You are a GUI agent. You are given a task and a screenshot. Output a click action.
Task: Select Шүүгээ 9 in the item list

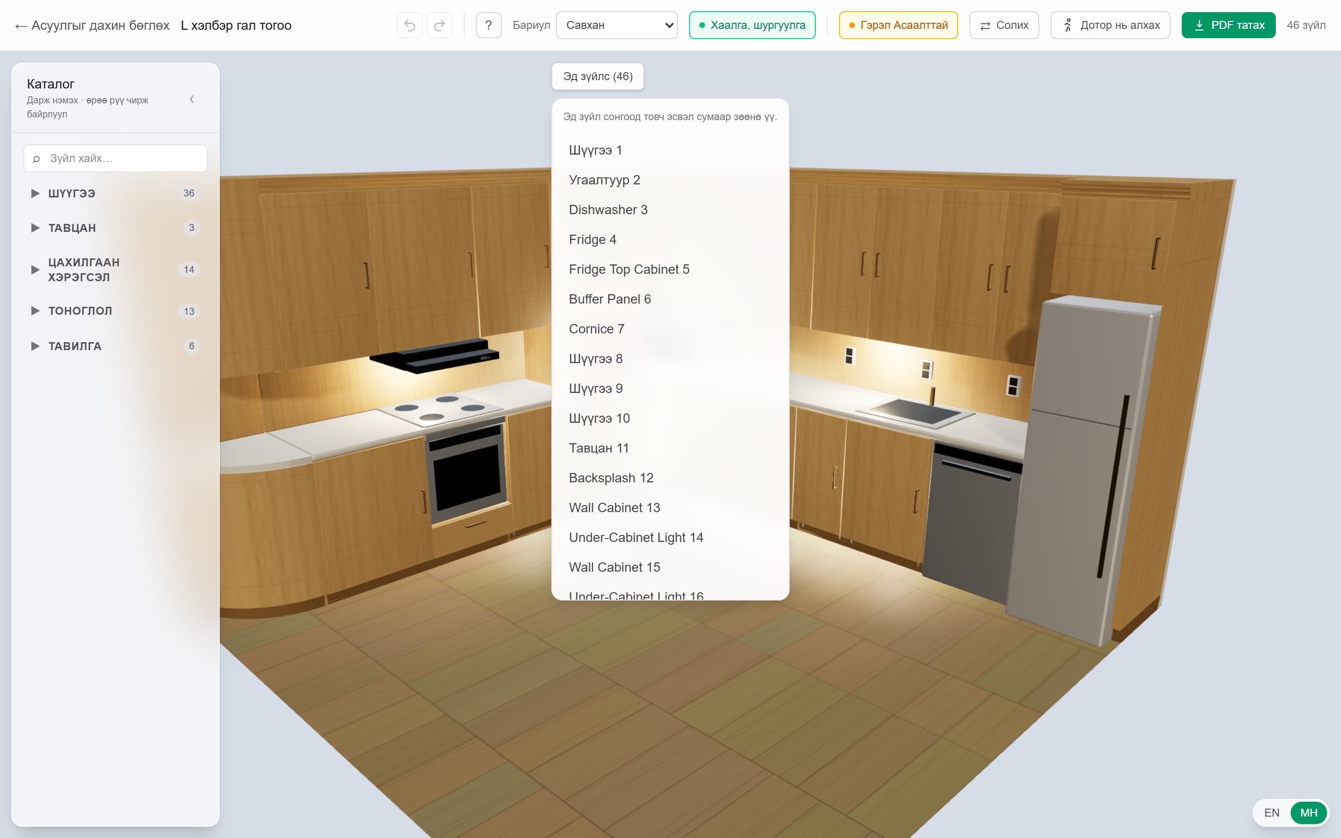[x=670, y=389]
